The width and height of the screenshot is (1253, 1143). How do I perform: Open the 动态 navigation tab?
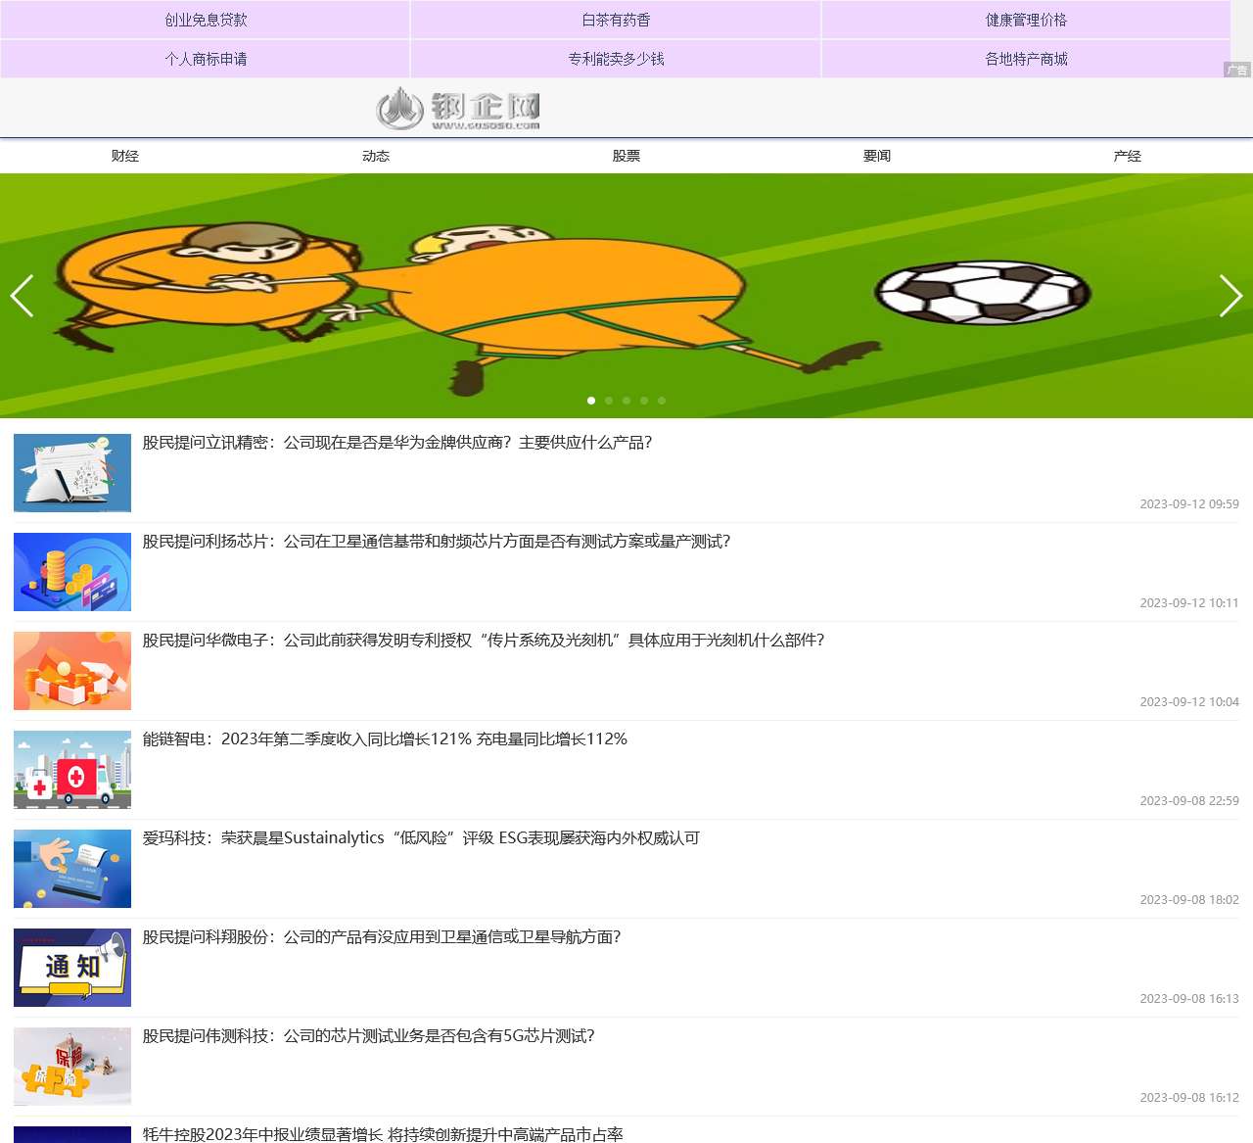tap(376, 156)
